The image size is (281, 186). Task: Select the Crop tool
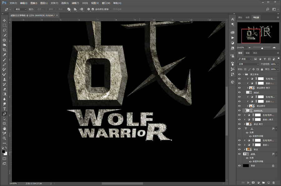click(x=4, y=50)
